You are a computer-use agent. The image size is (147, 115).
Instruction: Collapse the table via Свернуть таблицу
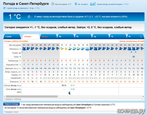(x=13, y=99)
